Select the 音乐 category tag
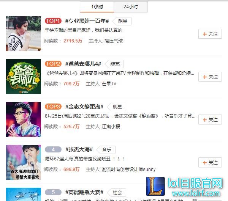Viewport: 228px width, 201px height. pyautogui.click(x=106, y=150)
